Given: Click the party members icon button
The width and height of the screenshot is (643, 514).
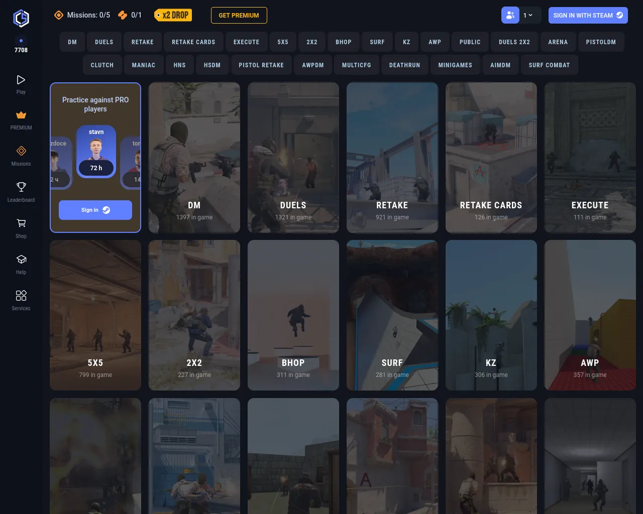Looking at the screenshot, I should (510, 15).
